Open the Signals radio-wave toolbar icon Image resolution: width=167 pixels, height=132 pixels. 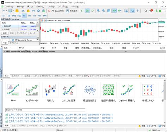click(33, 11)
